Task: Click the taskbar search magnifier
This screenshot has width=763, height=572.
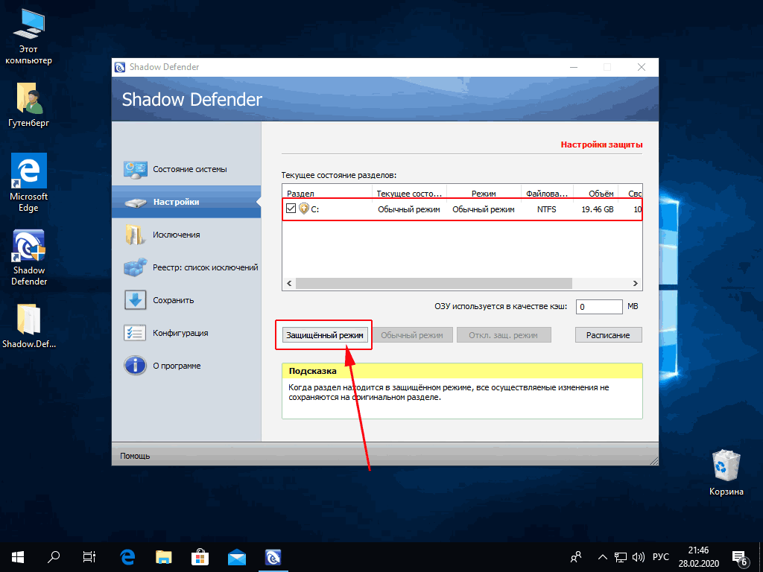Action: 54,557
